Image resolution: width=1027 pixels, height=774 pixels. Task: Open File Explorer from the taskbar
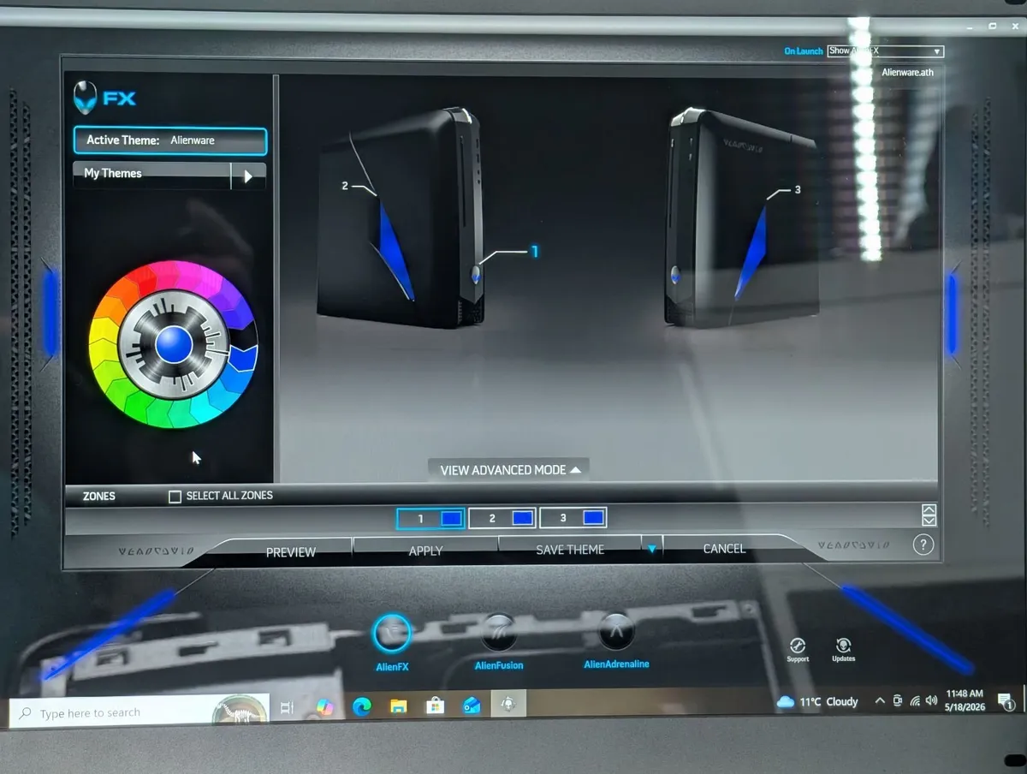coord(398,706)
